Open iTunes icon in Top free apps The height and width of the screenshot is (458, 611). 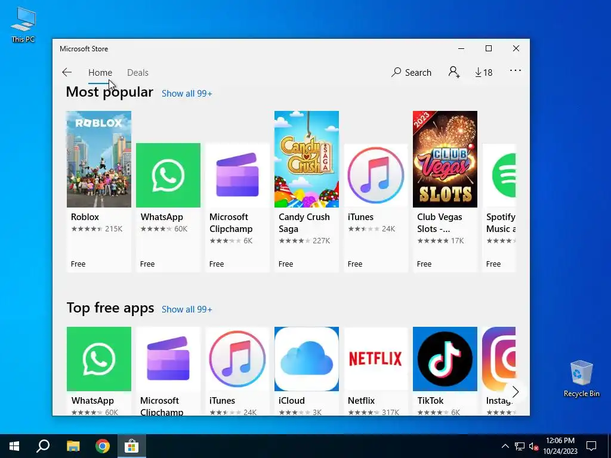pyautogui.click(x=237, y=358)
